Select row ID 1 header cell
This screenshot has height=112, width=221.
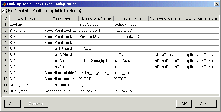click(5, 25)
